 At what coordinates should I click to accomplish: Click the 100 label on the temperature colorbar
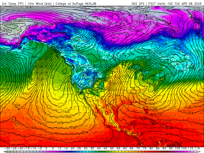(177, 148)
